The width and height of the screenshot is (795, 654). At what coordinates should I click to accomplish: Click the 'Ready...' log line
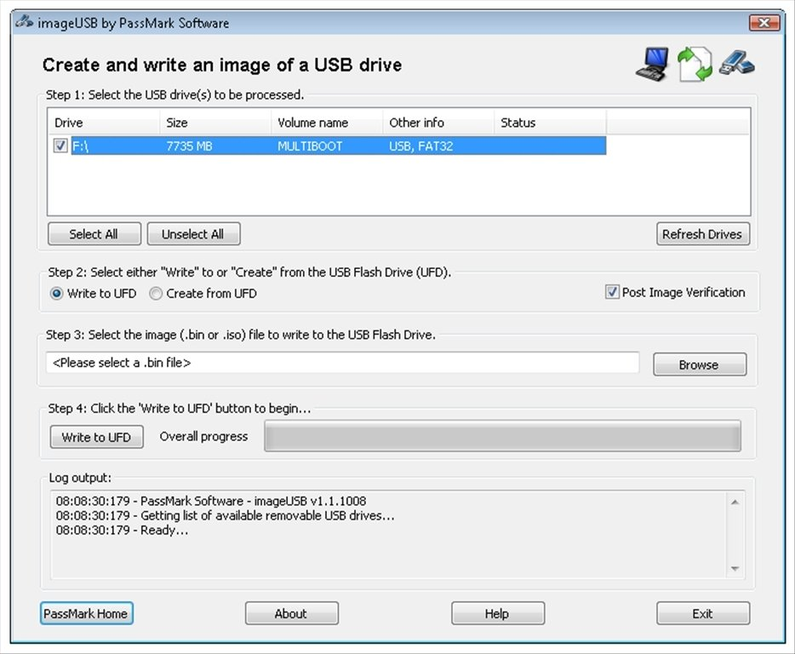click(123, 531)
